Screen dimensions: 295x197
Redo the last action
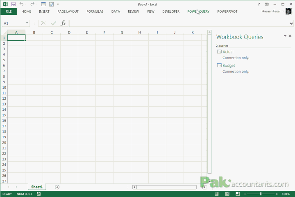tap(32, 4)
